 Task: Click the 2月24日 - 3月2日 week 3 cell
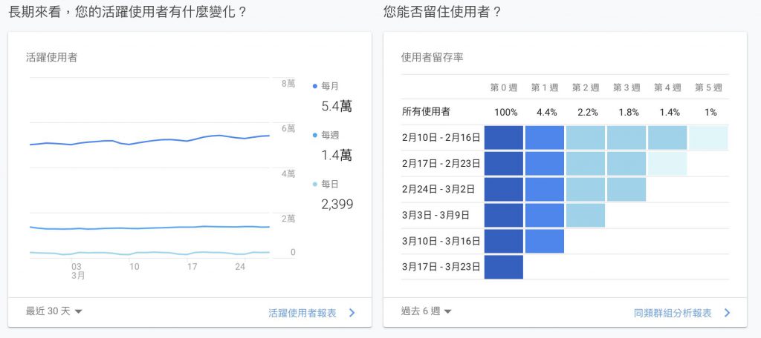(x=626, y=189)
